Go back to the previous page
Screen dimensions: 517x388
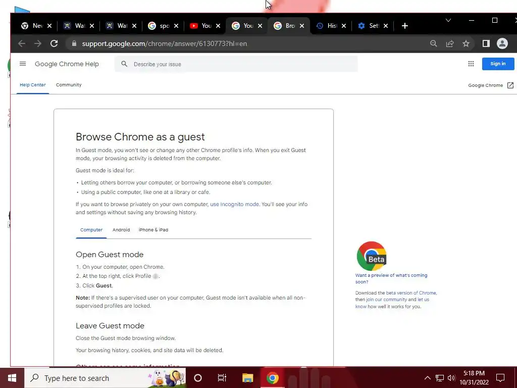tap(22, 43)
